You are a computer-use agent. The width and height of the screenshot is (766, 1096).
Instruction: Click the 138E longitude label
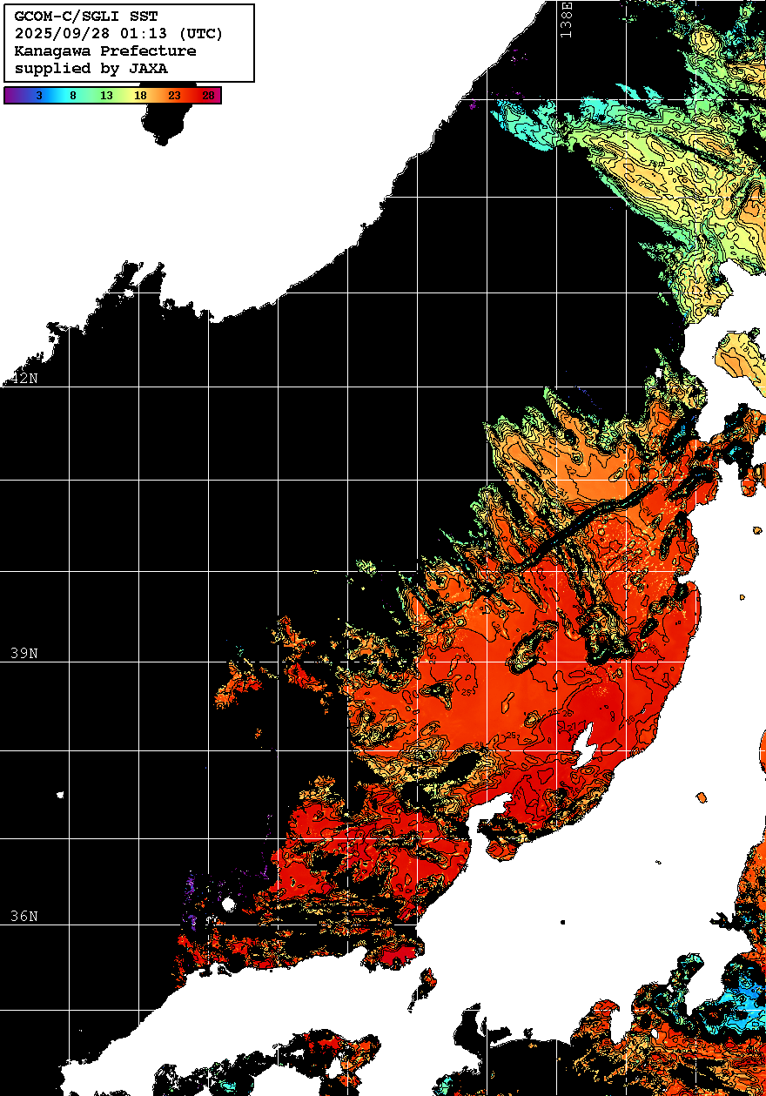[567, 19]
